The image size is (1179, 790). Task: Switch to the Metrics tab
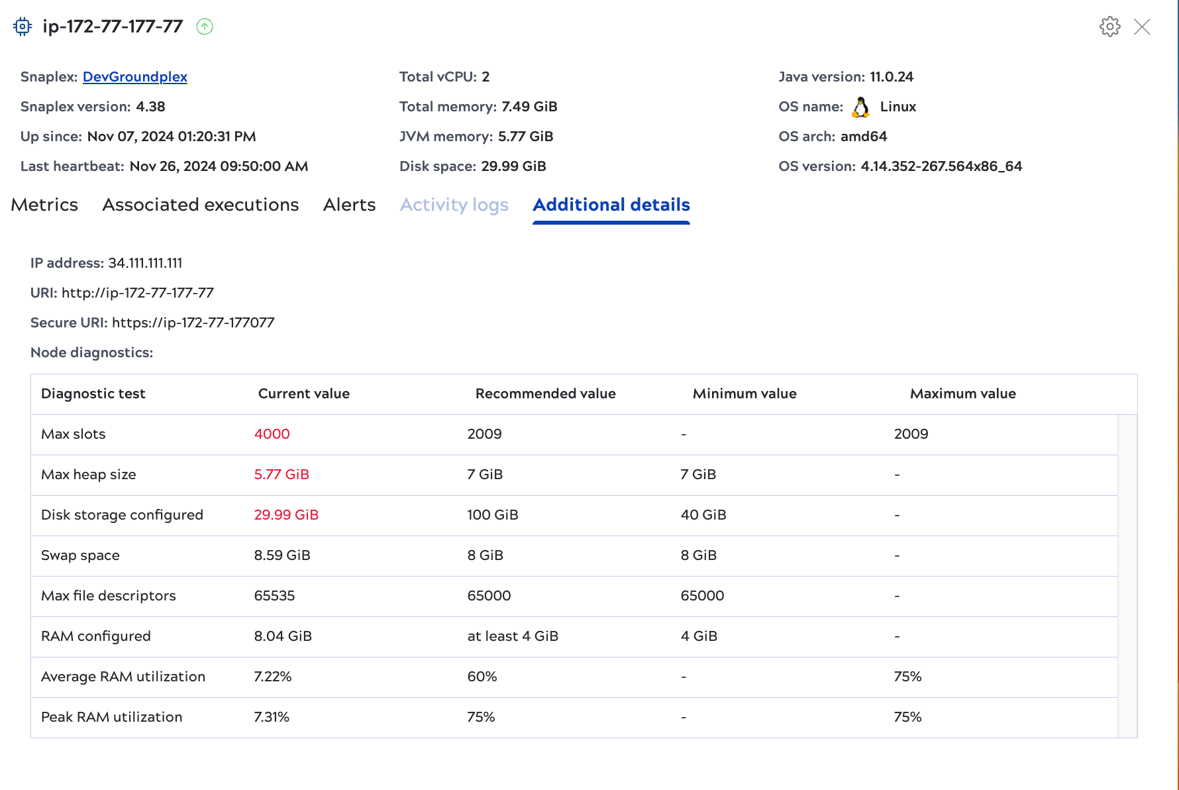pos(44,205)
